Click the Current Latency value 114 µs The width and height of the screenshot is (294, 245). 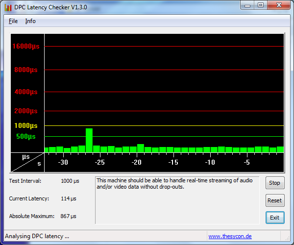click(69, 199)
